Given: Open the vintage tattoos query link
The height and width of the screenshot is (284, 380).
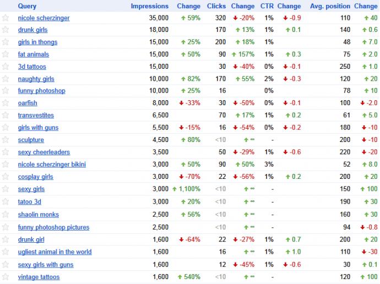Looking at the screenshot, I should tap(39, 277).
